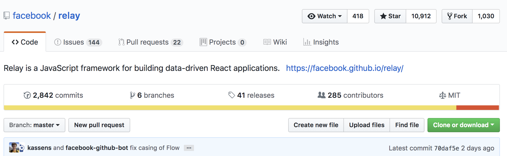Click the fork icon on Fork button
The width and height of the screenshot is (507, 156).
click(x=450, y=16)
